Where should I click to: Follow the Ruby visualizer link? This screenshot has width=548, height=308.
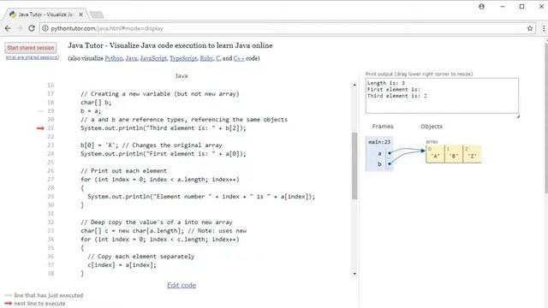206,58
